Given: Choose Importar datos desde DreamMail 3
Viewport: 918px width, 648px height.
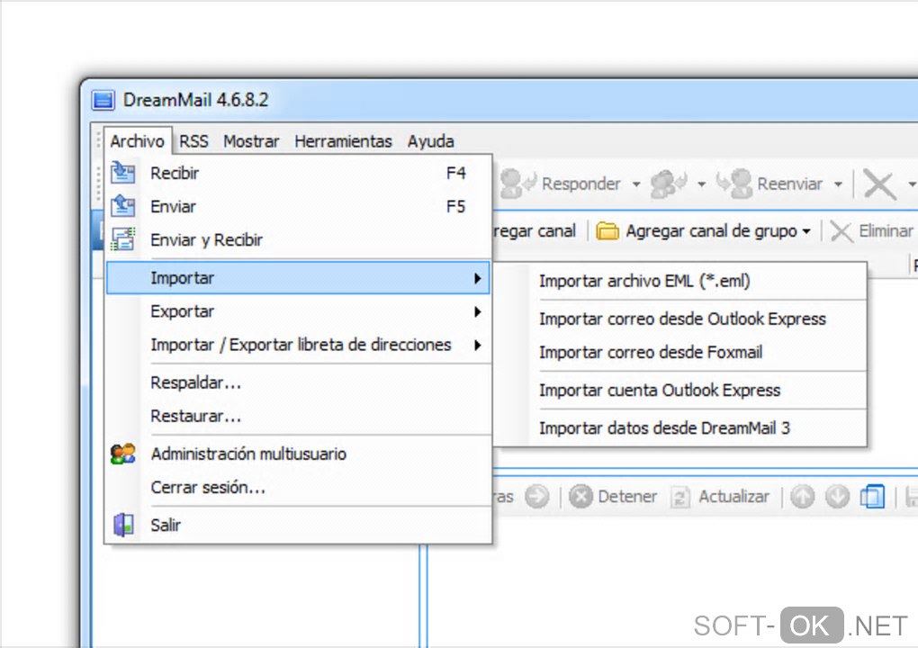Looking at the screenshot, I should pos(679,428).
